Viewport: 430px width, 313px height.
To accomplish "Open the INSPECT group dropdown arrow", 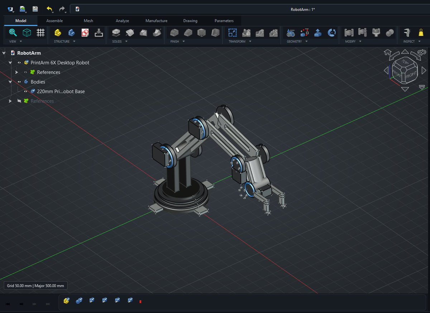I will pos(419,42).
